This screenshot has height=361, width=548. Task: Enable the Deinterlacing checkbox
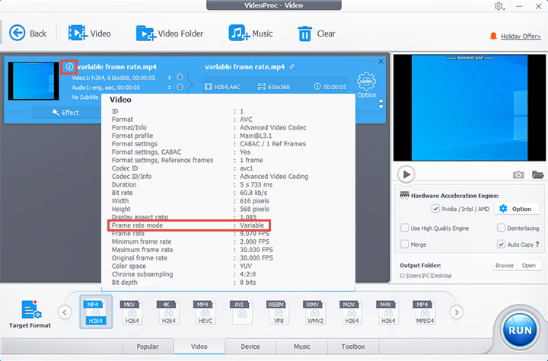click(501, 228)
